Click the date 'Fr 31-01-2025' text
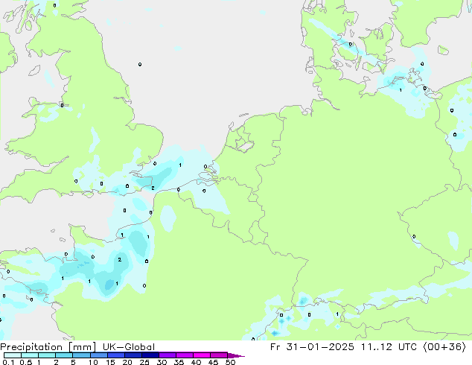The width and height of the screenshot is (472, 365). 312,347
